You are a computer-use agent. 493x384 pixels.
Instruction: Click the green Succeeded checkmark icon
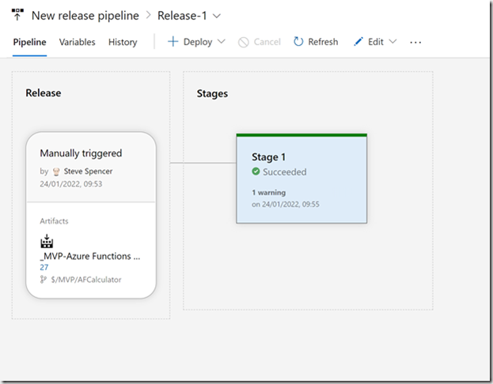point(256,171)
